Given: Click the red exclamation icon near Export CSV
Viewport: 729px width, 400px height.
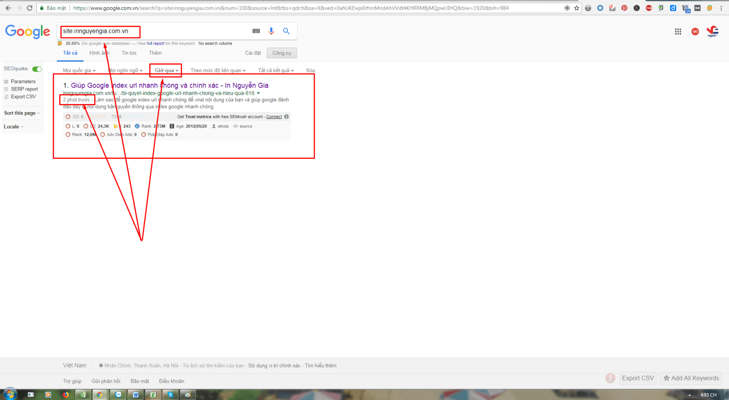Looking at the screenshot, I should pos(610,378).
